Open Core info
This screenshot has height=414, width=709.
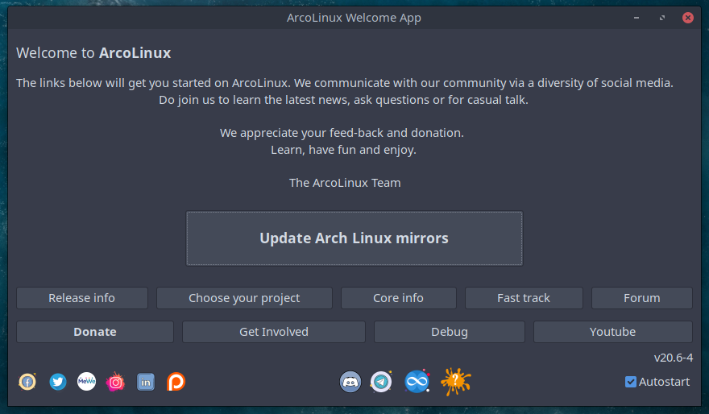click(x=398, y=298)
